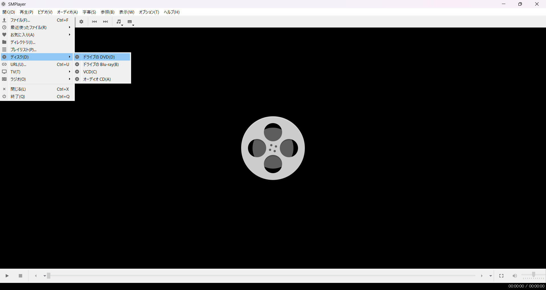The height and width of the screenshot is (290, 546).
Task: Click the volume slider handle
Action: click(x=533, y=274)
